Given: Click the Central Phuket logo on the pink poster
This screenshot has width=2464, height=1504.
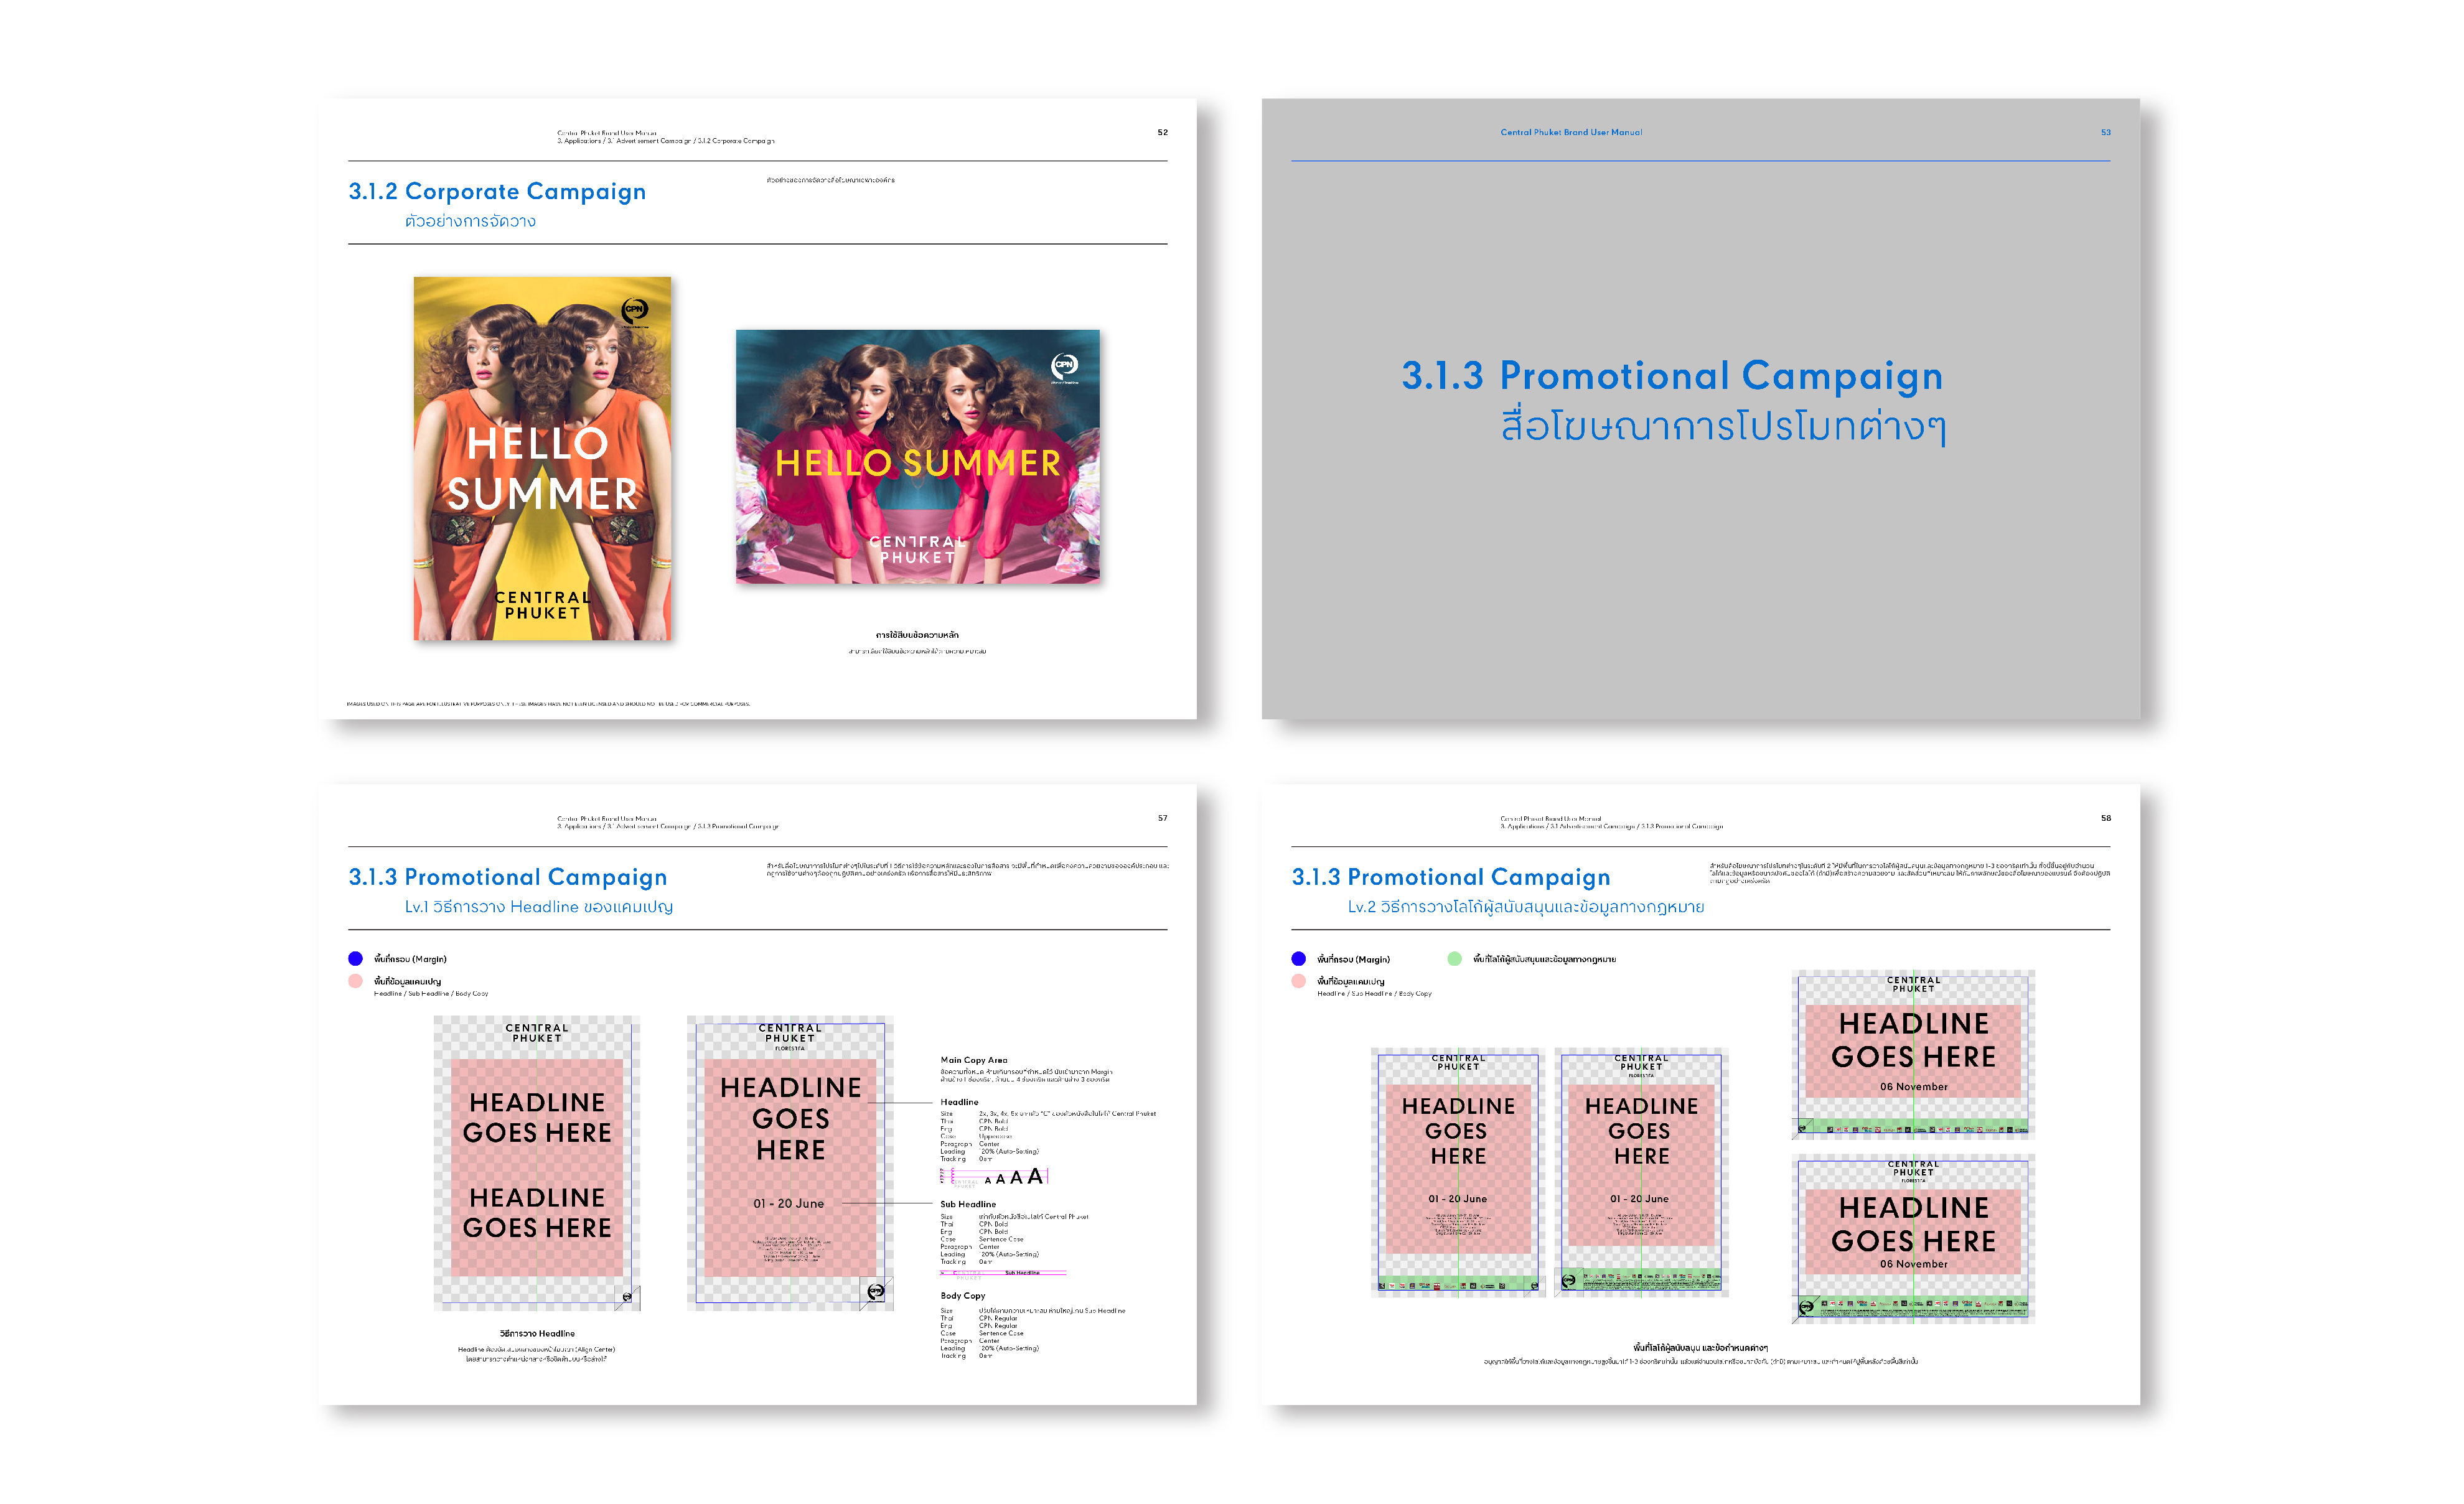Looking at the screenshot, I should (x=918, y=549).
